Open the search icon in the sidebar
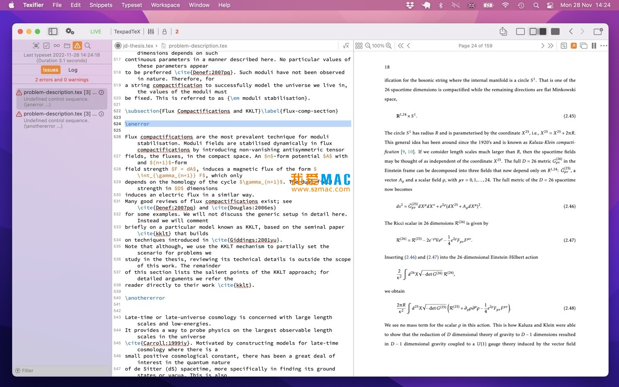 [x=88, y=45]
